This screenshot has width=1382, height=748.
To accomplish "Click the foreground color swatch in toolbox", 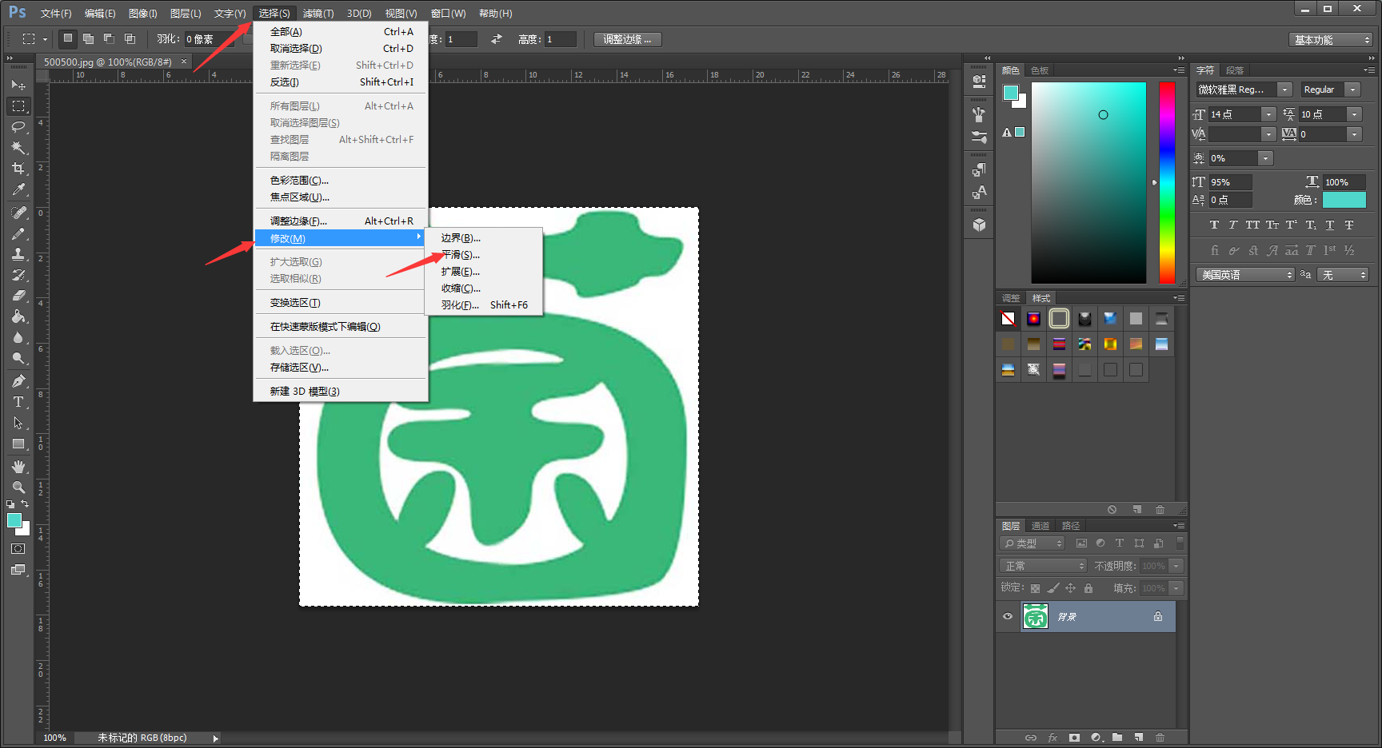I will click(14, 520).
